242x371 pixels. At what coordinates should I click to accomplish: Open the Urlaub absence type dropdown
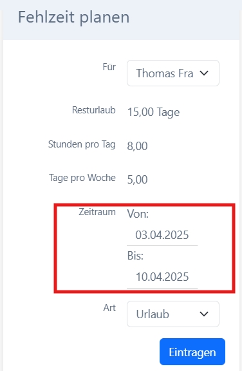pos(173,314)
